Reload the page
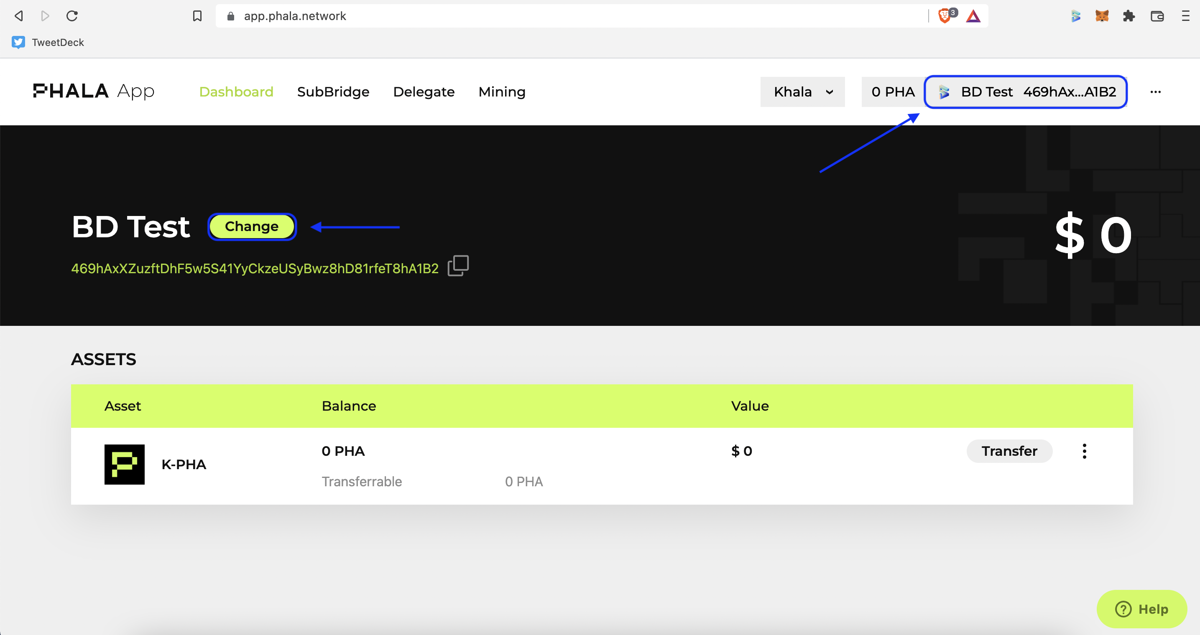 (72, 16)
